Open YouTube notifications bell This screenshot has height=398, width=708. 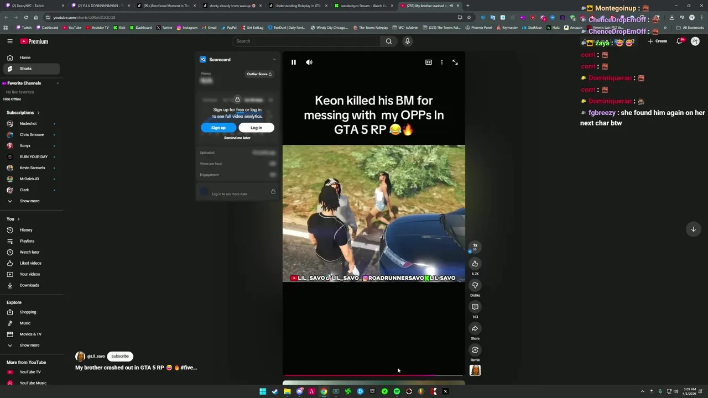coord(679,41)
